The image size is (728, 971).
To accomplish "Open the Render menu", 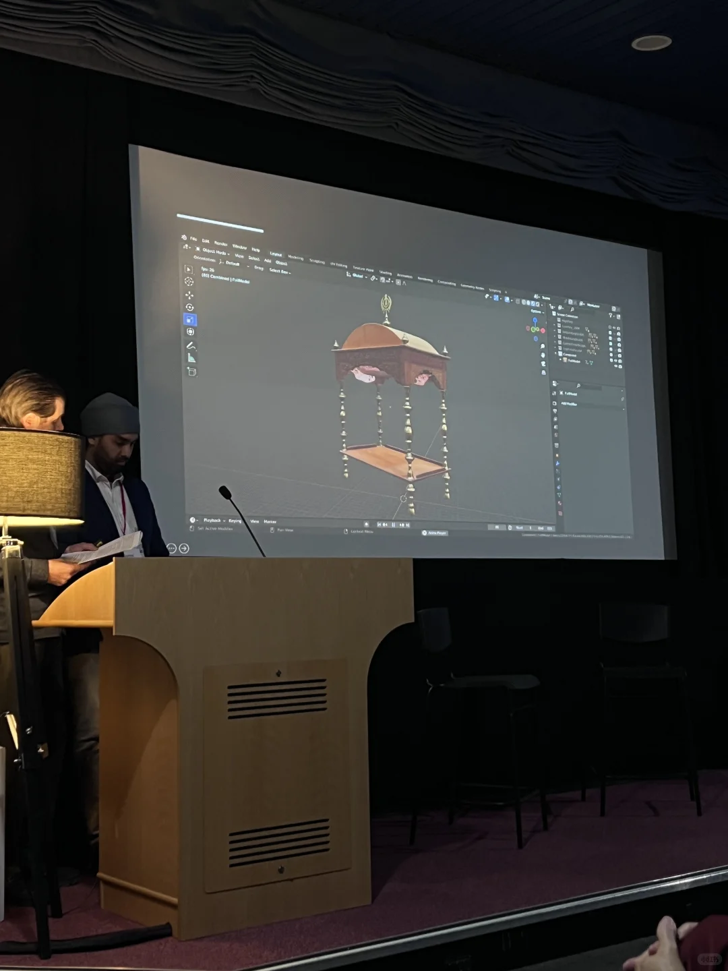I will click(221, 244).
